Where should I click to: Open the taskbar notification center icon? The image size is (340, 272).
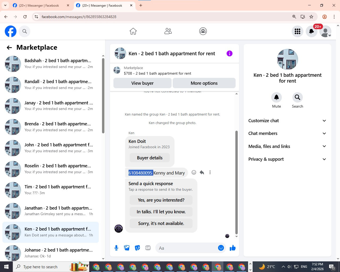332,267
